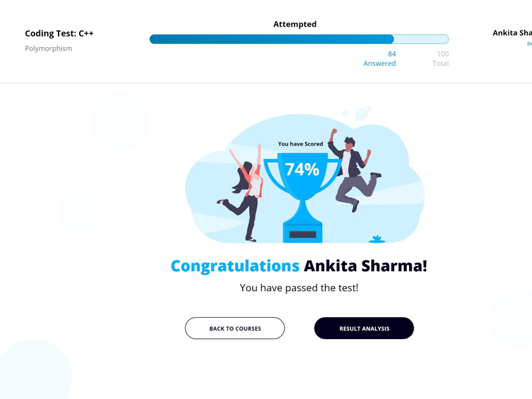
Task: Select the You have Scored label
Action: [301, 144]
